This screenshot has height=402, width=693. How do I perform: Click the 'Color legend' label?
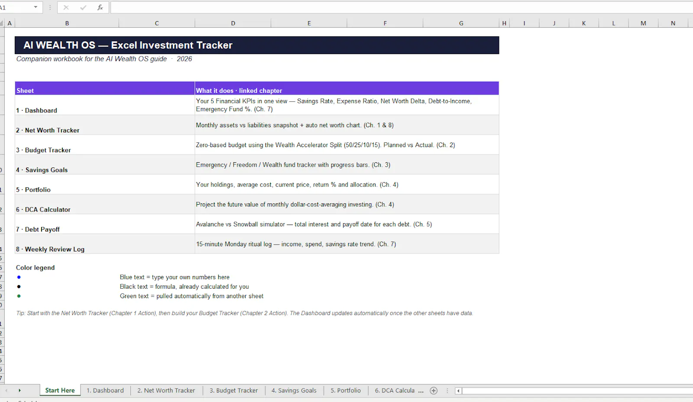pyautogui.click(x=36, y=268)
